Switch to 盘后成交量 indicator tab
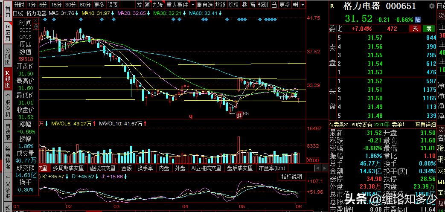 point(240,168)
